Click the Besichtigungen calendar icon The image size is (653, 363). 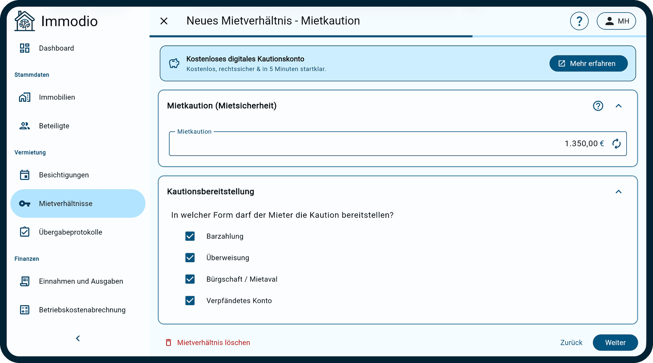pyautogui.click(x=24, y=175)
